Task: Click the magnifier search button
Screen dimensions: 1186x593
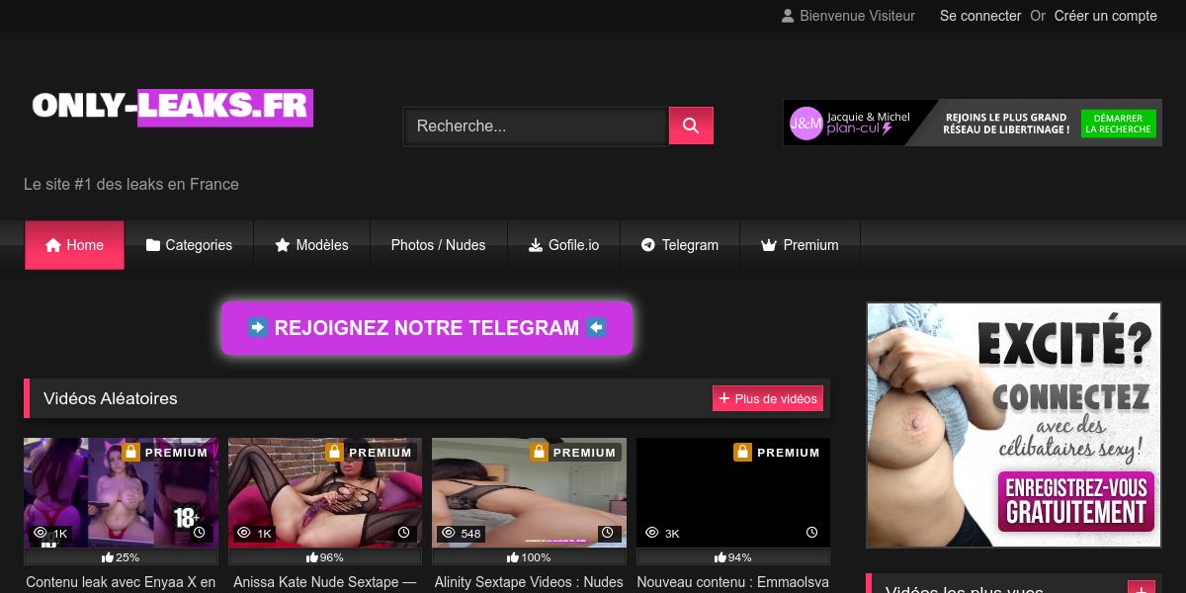Action: (691, 126)
